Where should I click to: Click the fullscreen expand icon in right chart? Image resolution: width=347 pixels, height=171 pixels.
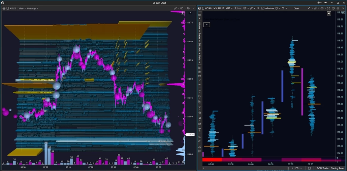(x=328, y=8)
